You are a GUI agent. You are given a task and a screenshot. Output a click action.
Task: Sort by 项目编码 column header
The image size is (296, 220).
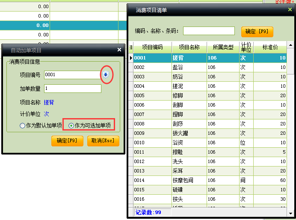pos(152,48)
